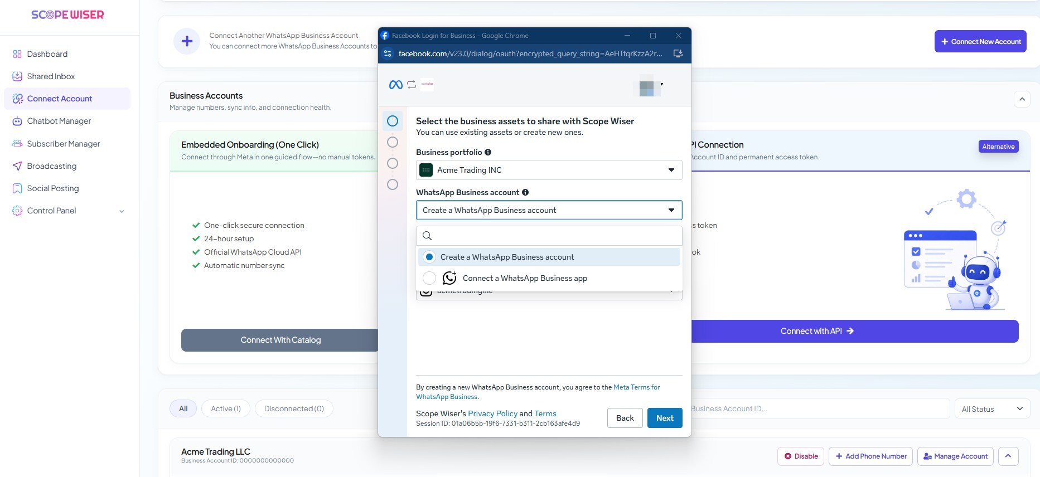Click the info icon beside WhatsApp Business account
Screen dimensions: 1040x477
(x=525, y=192)
